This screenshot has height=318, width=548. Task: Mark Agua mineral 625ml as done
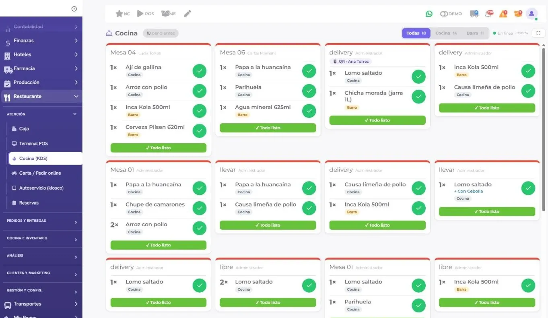point(309,111)
